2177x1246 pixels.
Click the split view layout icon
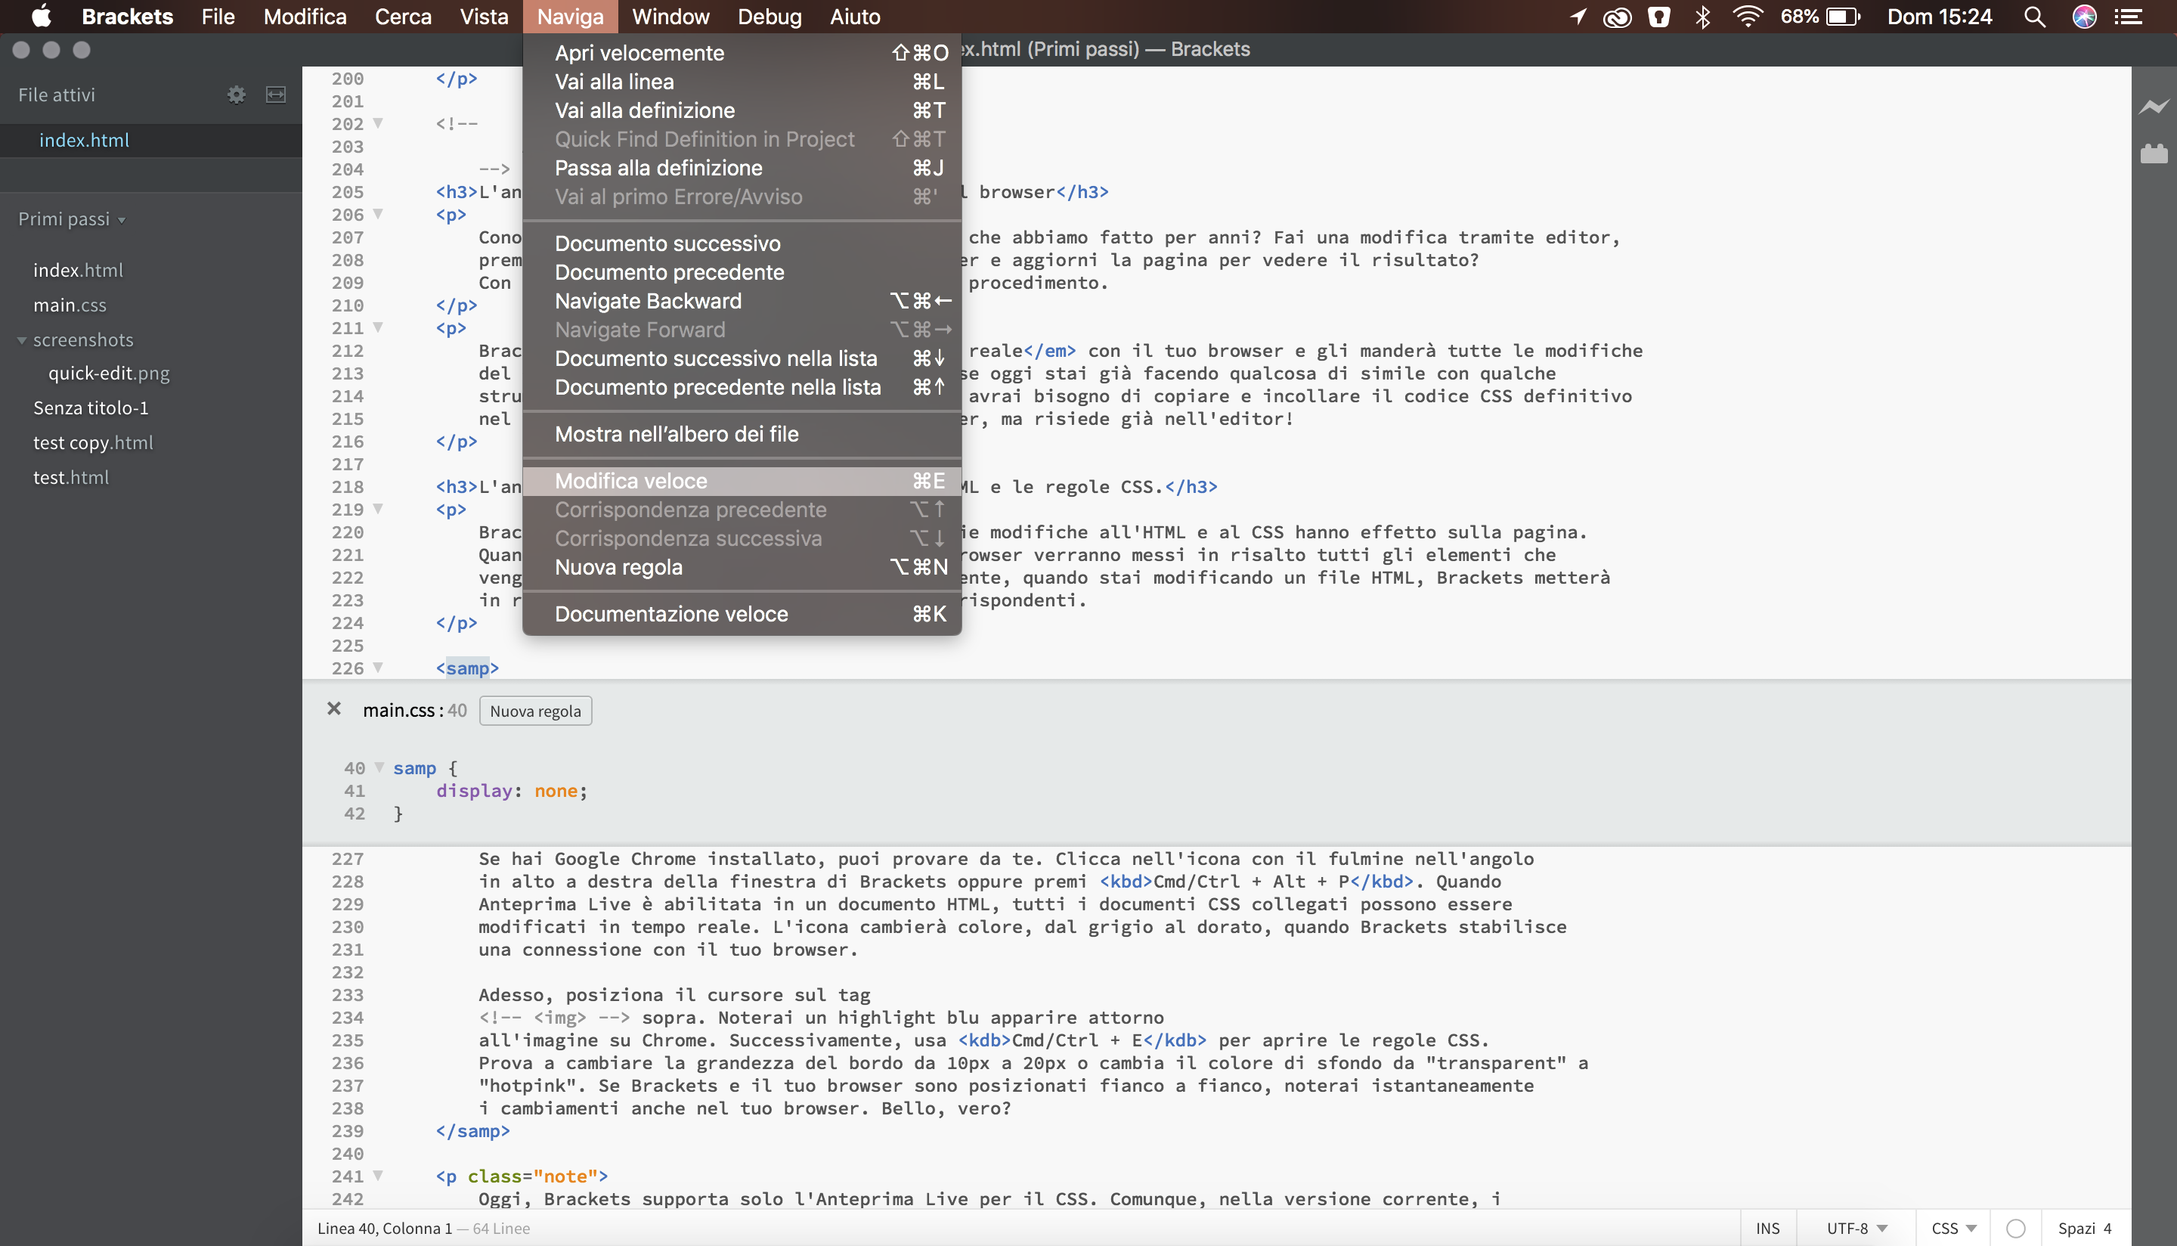pyautogui.click(x=275, y=95)
